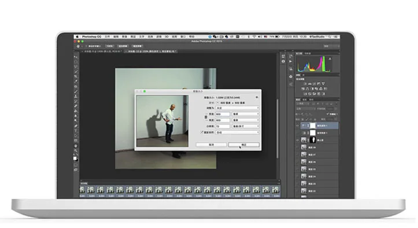Select the Move tool in the toolbox
The image size is (418, 228).
(x=76, y=57)
